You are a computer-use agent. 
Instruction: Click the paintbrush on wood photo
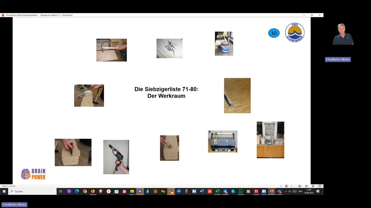[x=170, y=148]
